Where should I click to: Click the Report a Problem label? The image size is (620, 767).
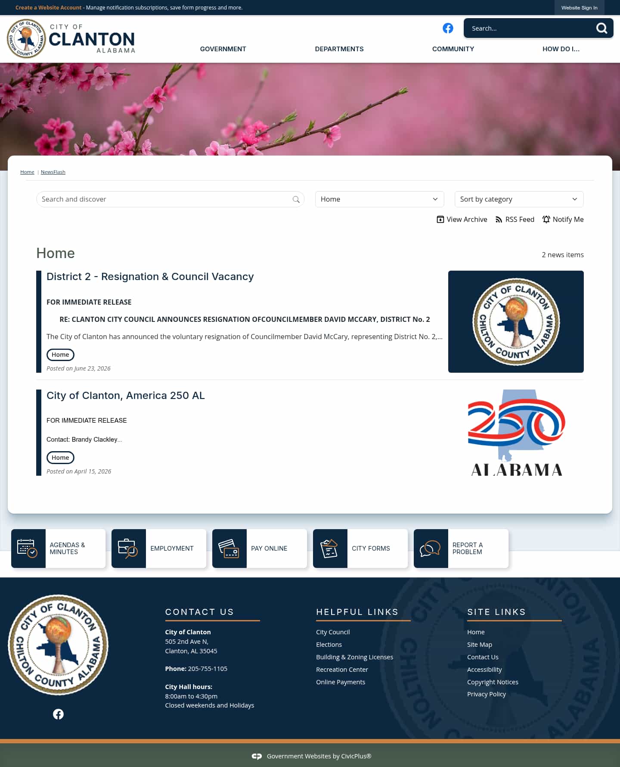click(x=468, y=548)
